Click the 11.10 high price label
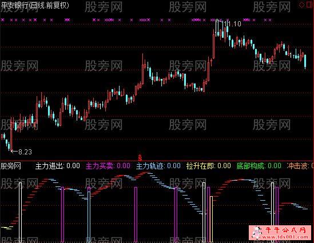314x243 pixels. [232, 24]
